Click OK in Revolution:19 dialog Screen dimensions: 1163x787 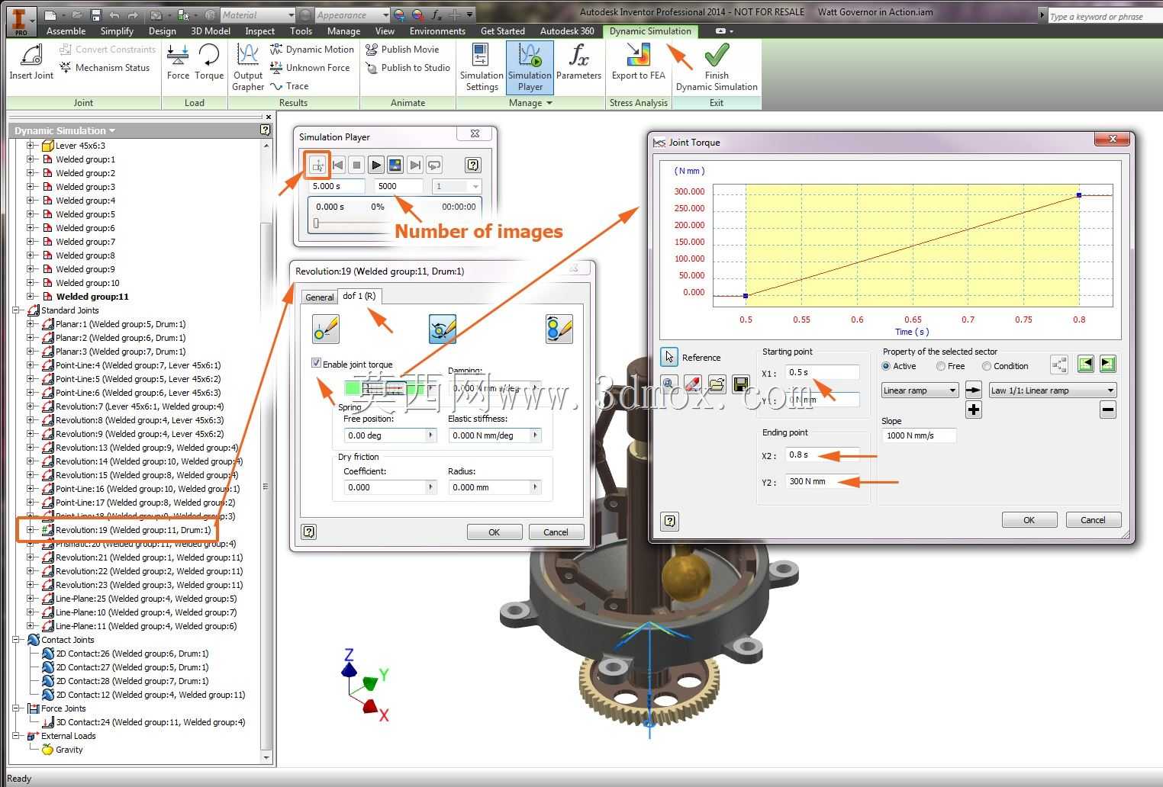point(494,532)
